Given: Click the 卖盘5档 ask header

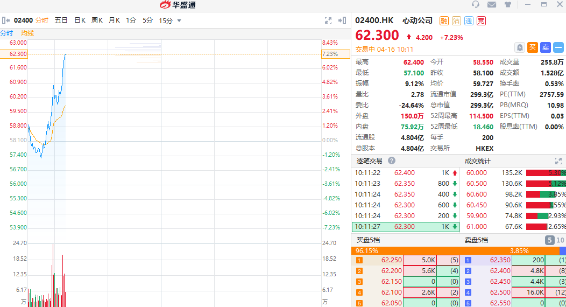Looking at the screenshot, I should click(477, 240).
